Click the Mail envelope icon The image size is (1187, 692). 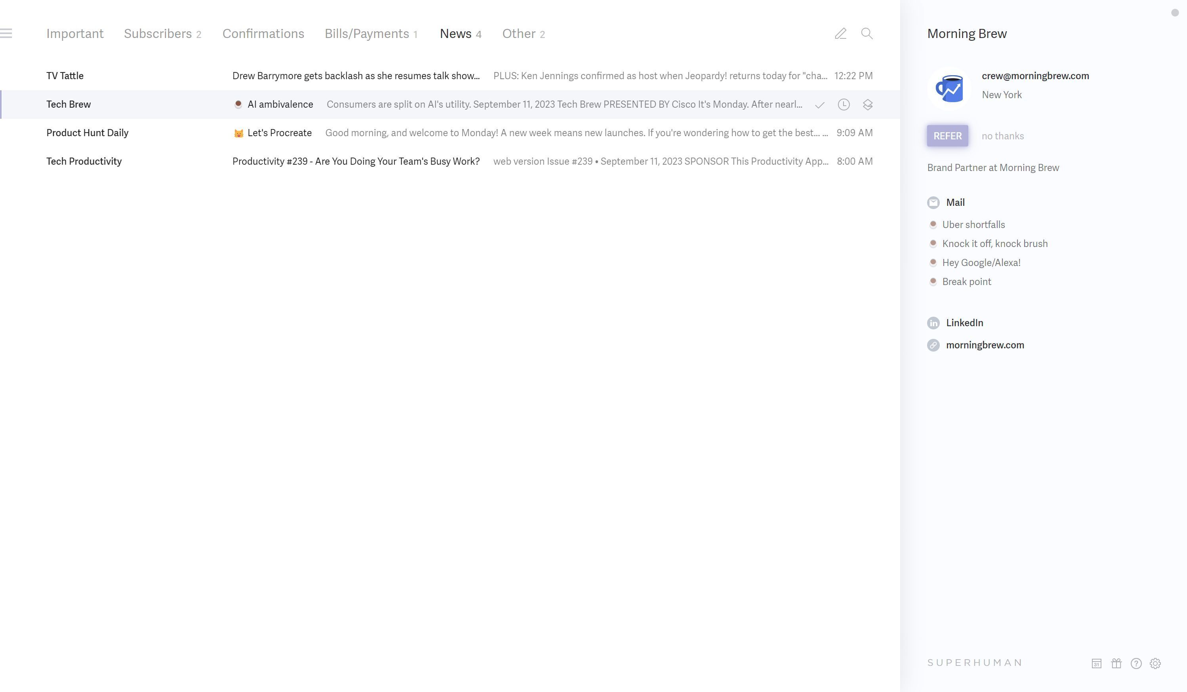[933, 202]
